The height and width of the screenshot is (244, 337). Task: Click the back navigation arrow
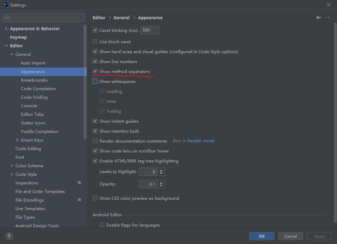[319, 17]
